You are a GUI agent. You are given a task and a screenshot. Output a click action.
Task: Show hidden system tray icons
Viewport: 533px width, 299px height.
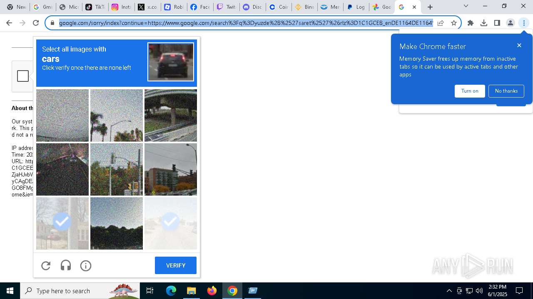(449, 291)
